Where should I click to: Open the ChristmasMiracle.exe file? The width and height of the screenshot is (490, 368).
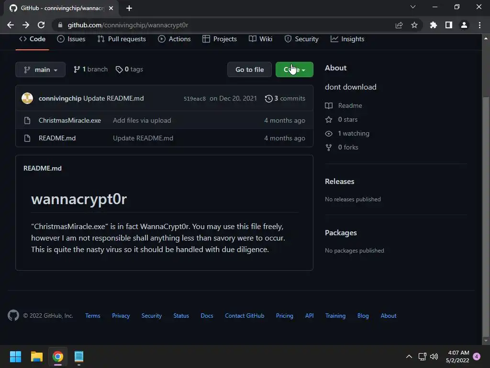(x=70, y=120)
